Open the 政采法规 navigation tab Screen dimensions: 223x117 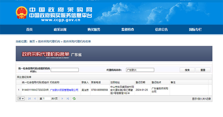coord(60,30)
